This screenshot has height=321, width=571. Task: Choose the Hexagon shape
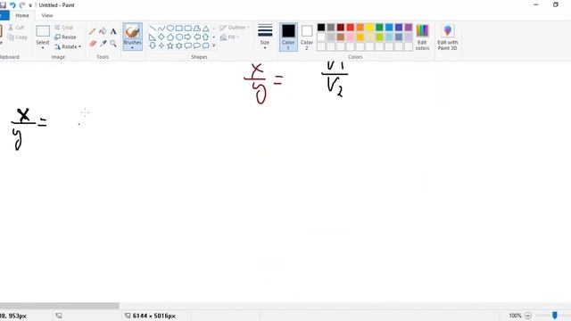[x=178, y=37]
